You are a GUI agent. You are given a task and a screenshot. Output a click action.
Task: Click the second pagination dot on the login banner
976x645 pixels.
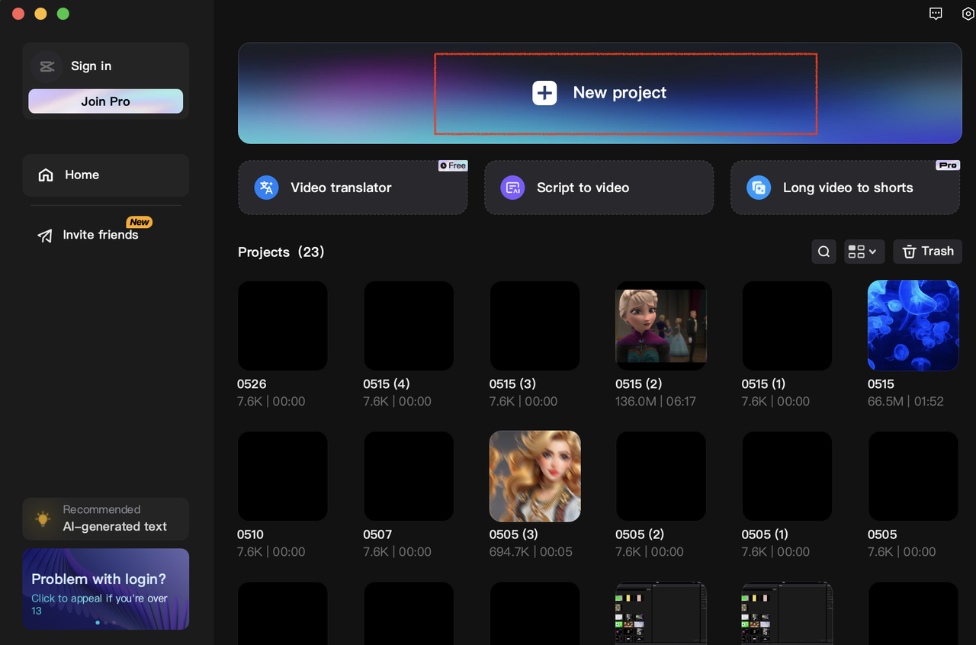pos(106,623)
